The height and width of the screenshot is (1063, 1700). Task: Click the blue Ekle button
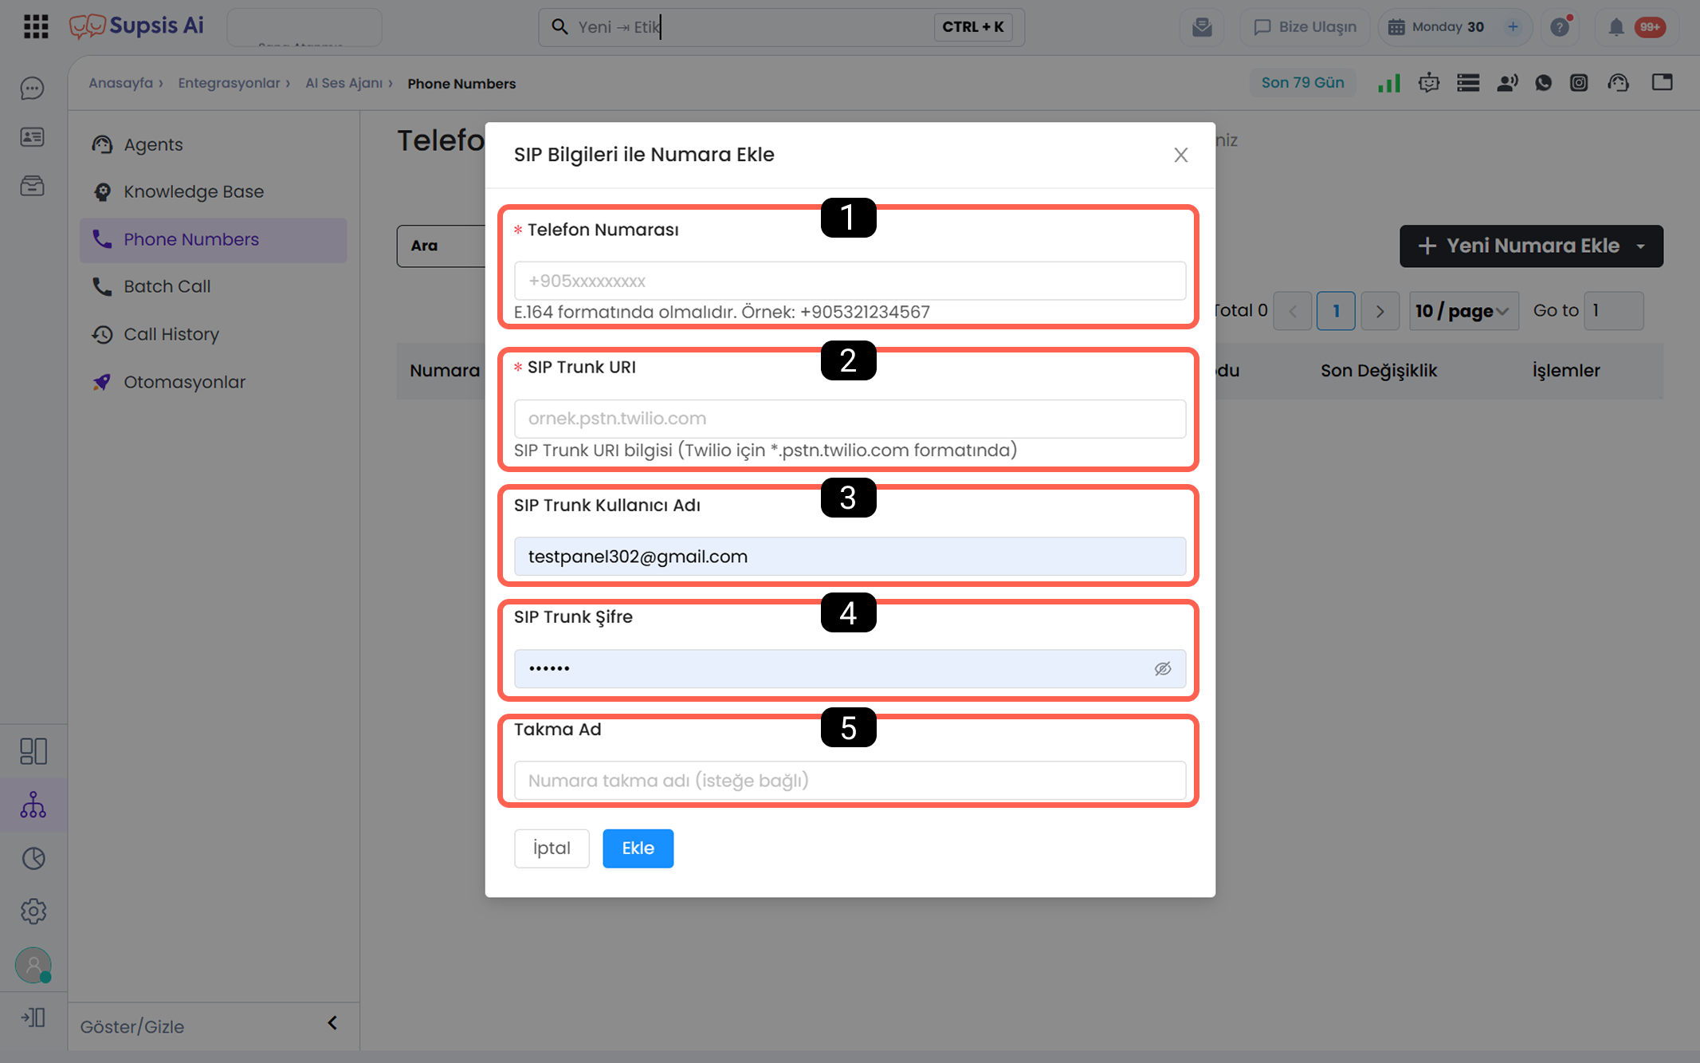pos(638,848)
